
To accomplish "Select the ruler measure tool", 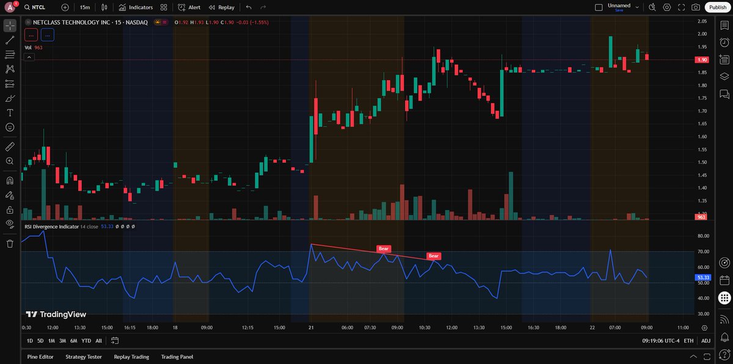I will click(10, 147).
